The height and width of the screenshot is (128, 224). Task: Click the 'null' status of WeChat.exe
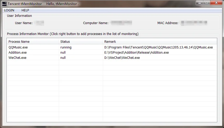tap(63, 58)
